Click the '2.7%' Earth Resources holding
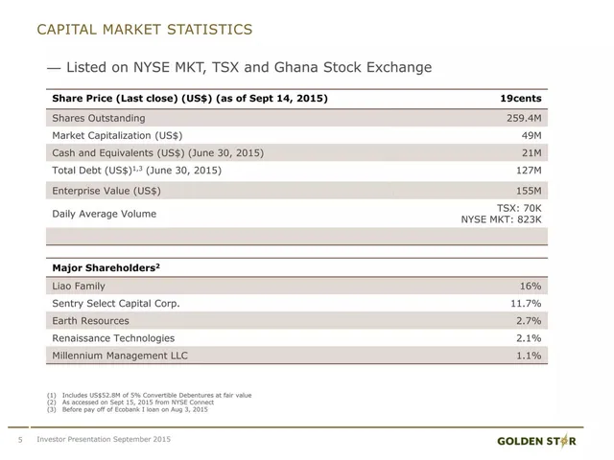 click(529, 321)
